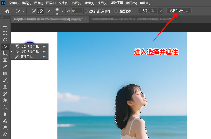
Task: Click the Home icon in options bar
Action: [x=7, y=11]
